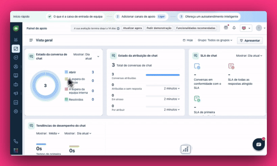Image resolution: width=277 pixels, height=166 pixels.
Task: Open the notifications bell
Action: (234, 28)
